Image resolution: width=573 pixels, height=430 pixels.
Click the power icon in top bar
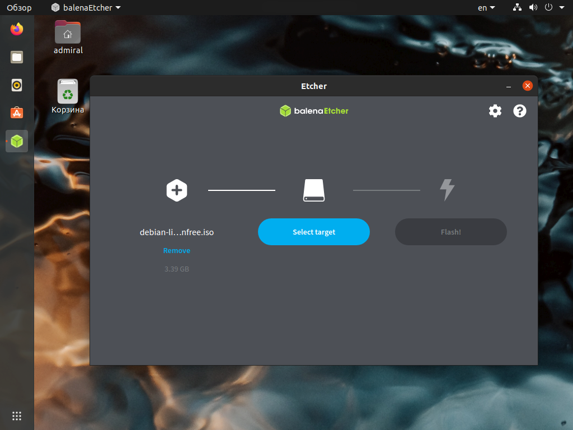pyautogui.click(x=548, y=7)
